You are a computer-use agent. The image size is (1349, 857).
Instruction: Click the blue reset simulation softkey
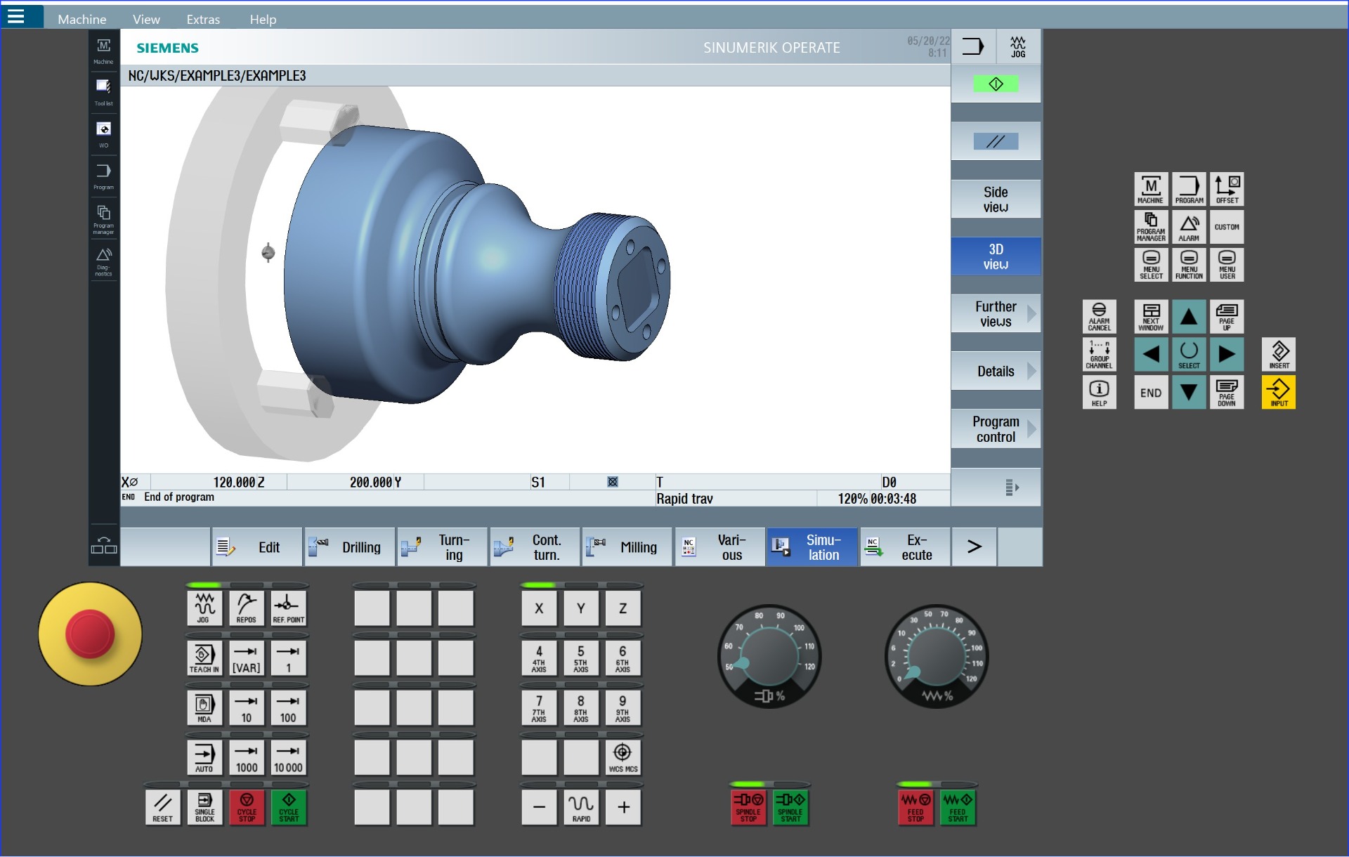pos(996,141)
